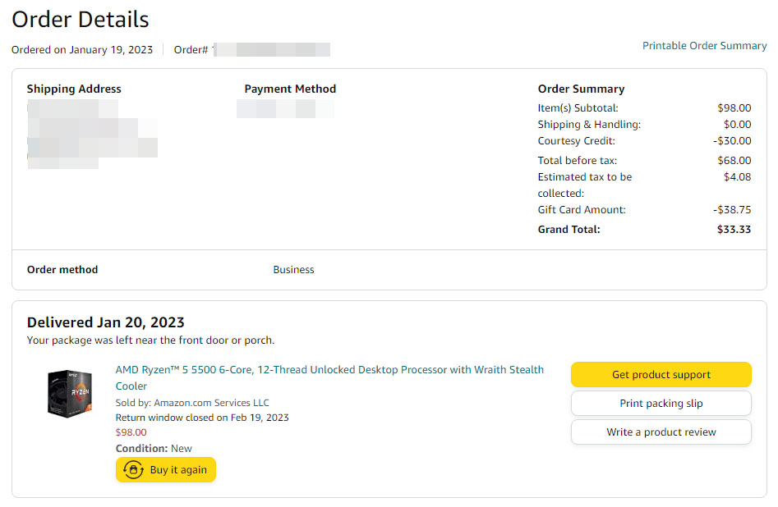778x507 pixels.
Task: Click the Shipping Address heading
Action: 74,89
